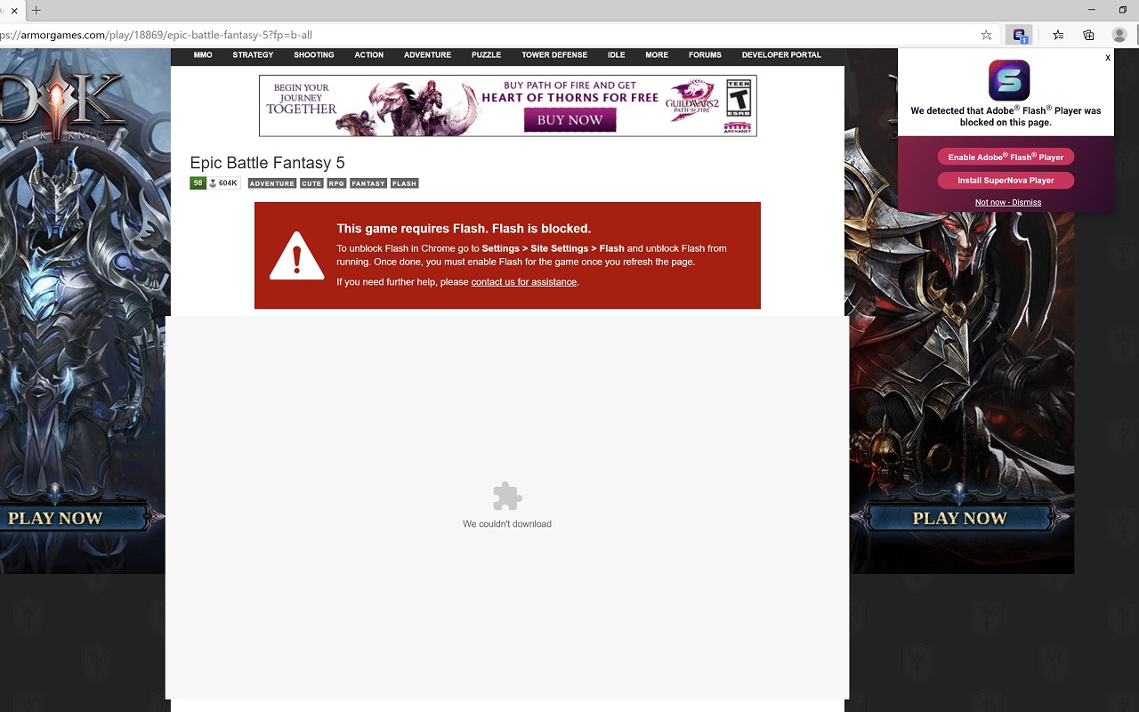Click the right Play Now ad button
This screenshot has height=712, width=1139.
coord(959,517)
